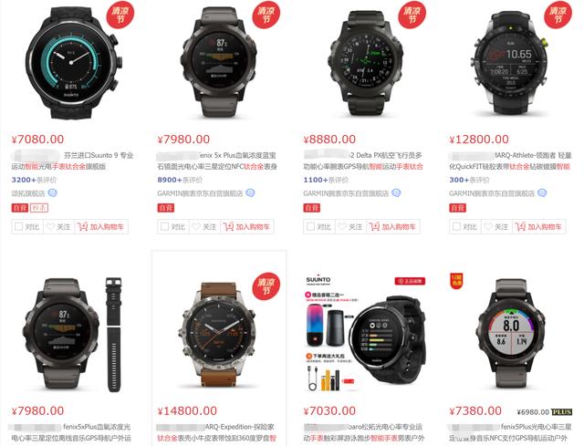Click the 秒杀 tag under the Suunto store

(x=39, y=208)
